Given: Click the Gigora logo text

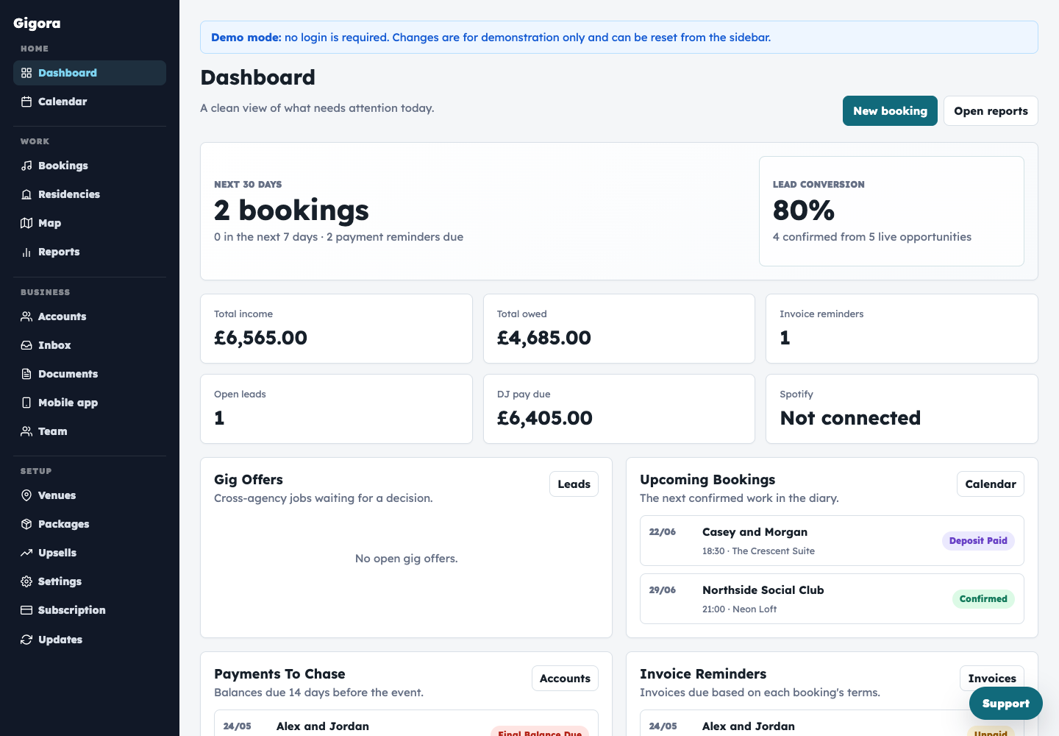Looking at the screenshot, I should pyautogui.click(x=37, y=23).
